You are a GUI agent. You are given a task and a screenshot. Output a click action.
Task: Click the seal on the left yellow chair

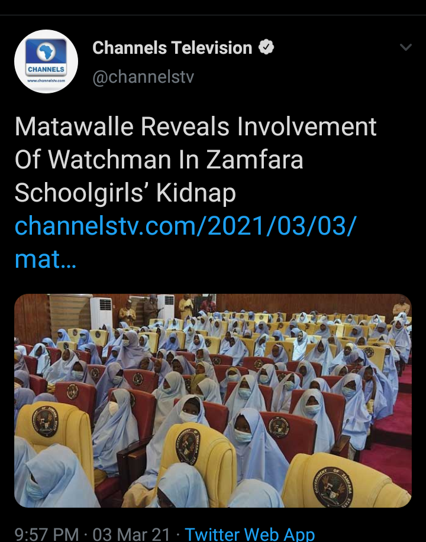click(45, 421)
